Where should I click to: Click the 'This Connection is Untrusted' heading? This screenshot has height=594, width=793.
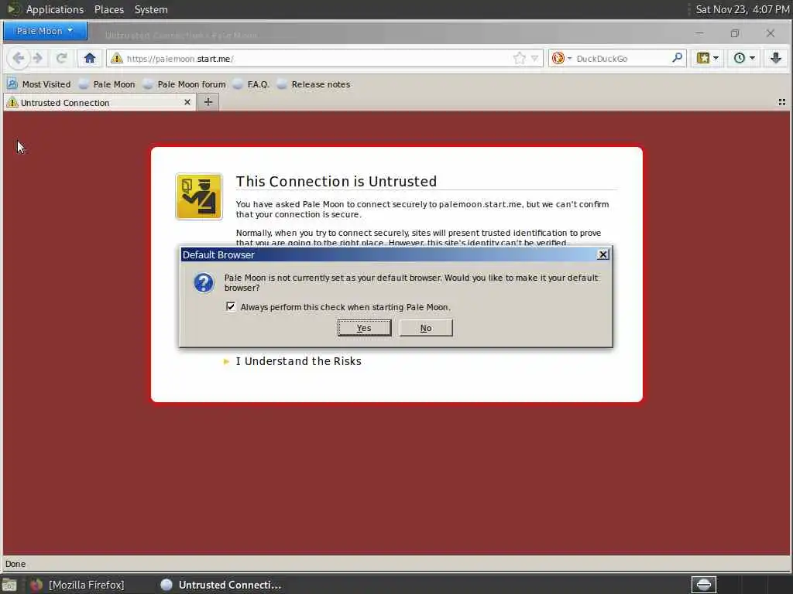click(x=336, y=181)
